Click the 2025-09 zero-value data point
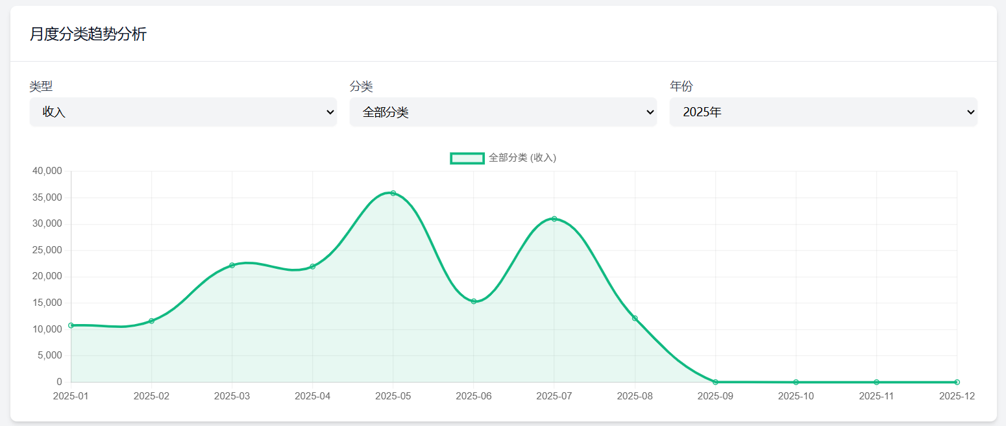The image size is (1006, 426). click(715, 382)
